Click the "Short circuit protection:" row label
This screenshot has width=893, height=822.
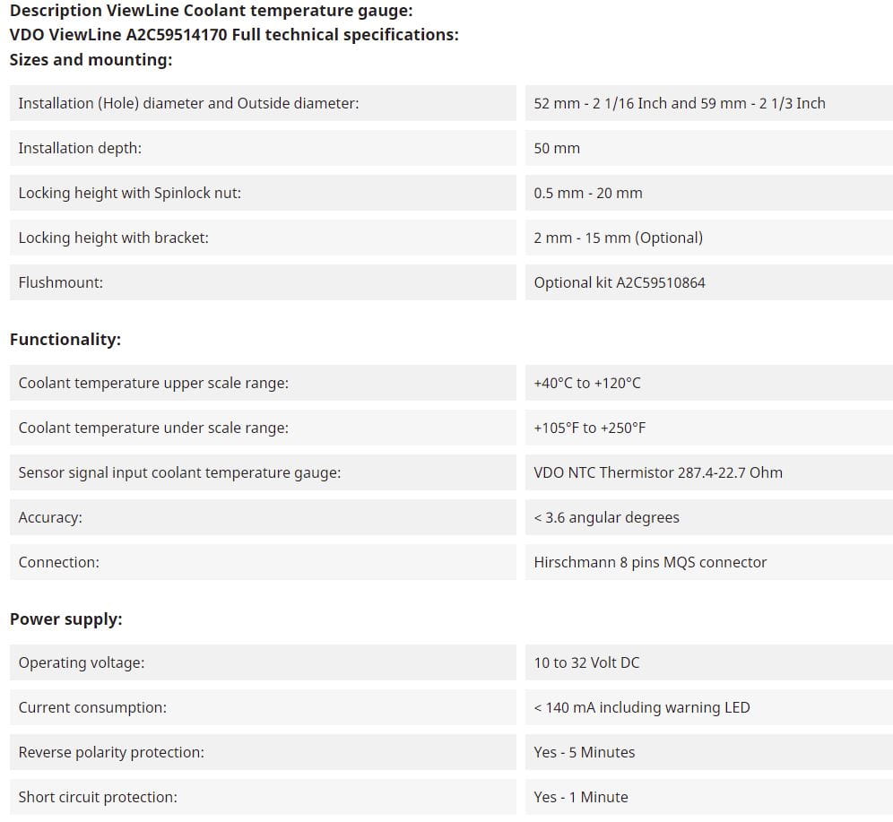click(98, 797)
